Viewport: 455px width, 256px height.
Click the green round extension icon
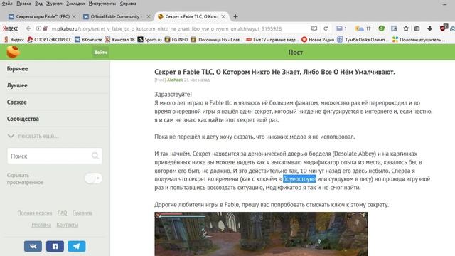pos(382,28)
